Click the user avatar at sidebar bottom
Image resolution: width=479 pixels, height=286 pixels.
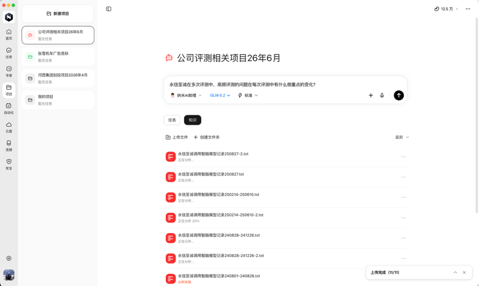click(9, 275)
